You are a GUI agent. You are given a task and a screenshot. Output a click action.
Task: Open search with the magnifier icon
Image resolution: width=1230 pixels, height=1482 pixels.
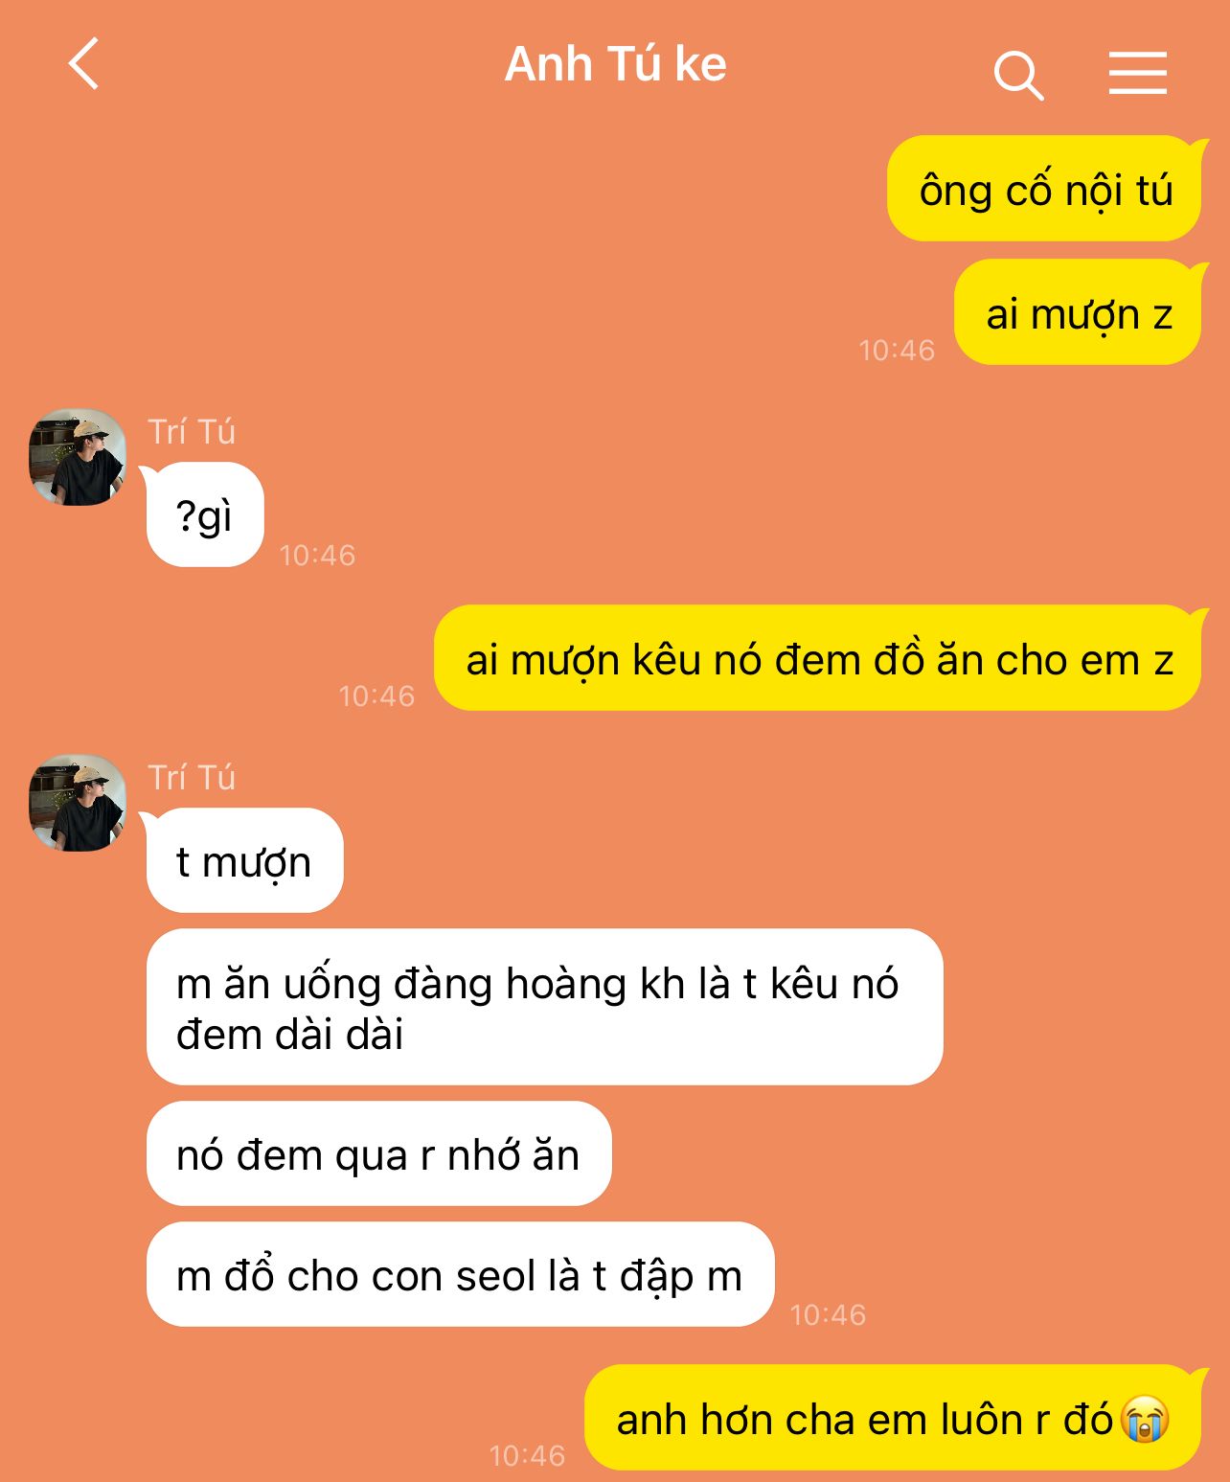[1018, 76]
